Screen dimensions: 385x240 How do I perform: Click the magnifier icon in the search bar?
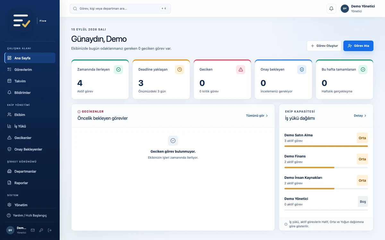(x=75, y=9)
